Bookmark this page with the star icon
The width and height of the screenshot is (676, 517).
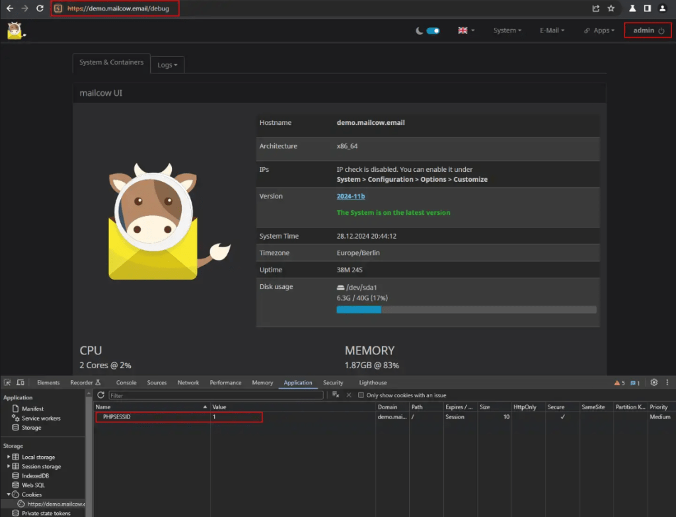point(611,9)
